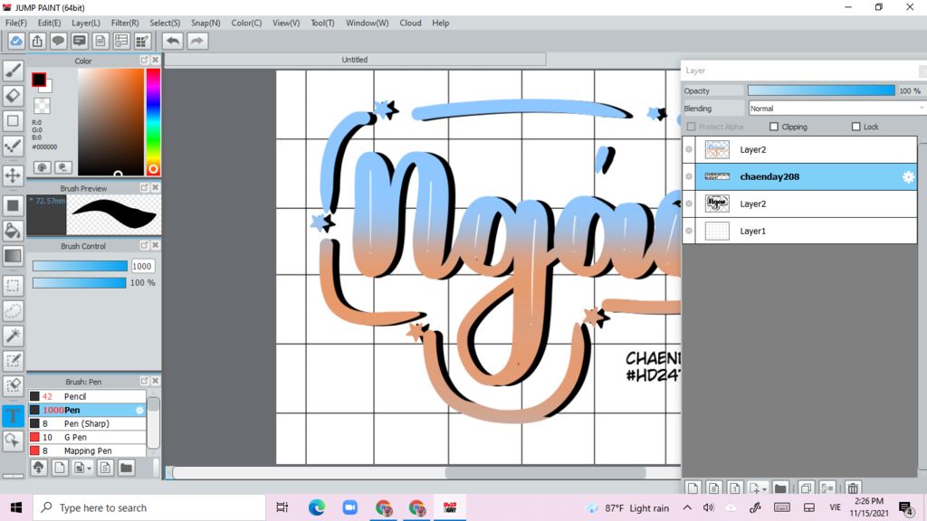Open the Select menu
This screenshot has width=927, height=521.
click(165, 23)
